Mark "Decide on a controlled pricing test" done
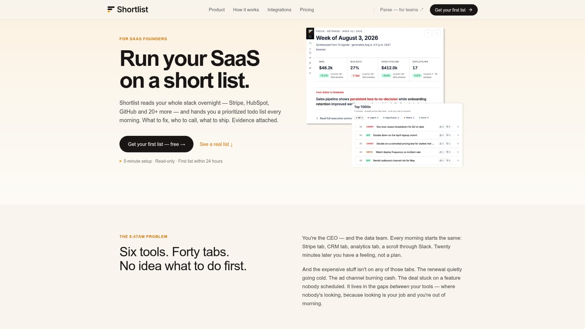The width and height of the screenshot is (585, 329). pos(356,143)
